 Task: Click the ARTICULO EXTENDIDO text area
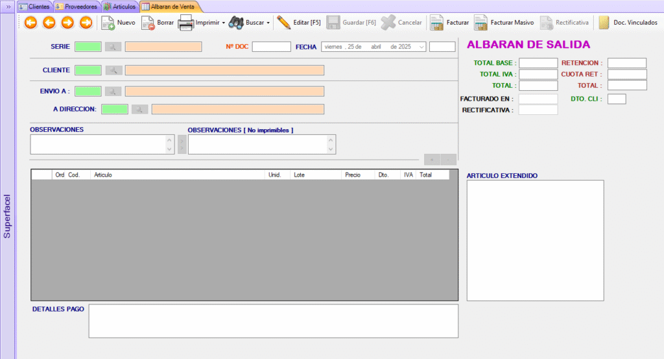(x=535, y=240)
